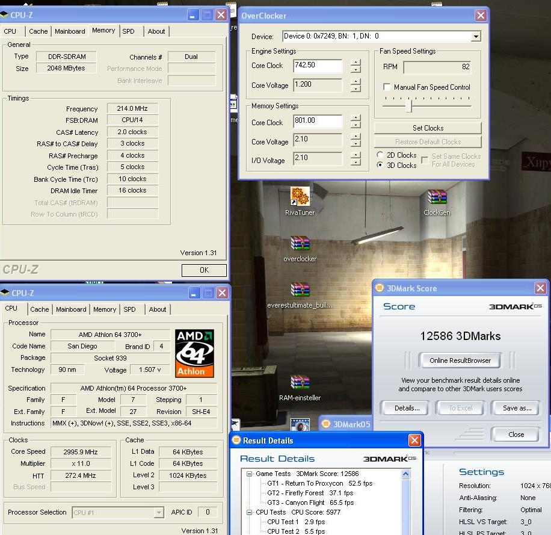Select CPU Test 1 row
This screenshot has height=535, width=551.
tap(296, 522)
